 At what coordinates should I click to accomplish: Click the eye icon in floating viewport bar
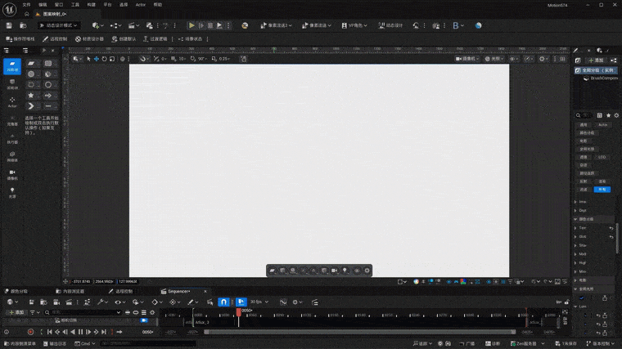tap(357, 271)
